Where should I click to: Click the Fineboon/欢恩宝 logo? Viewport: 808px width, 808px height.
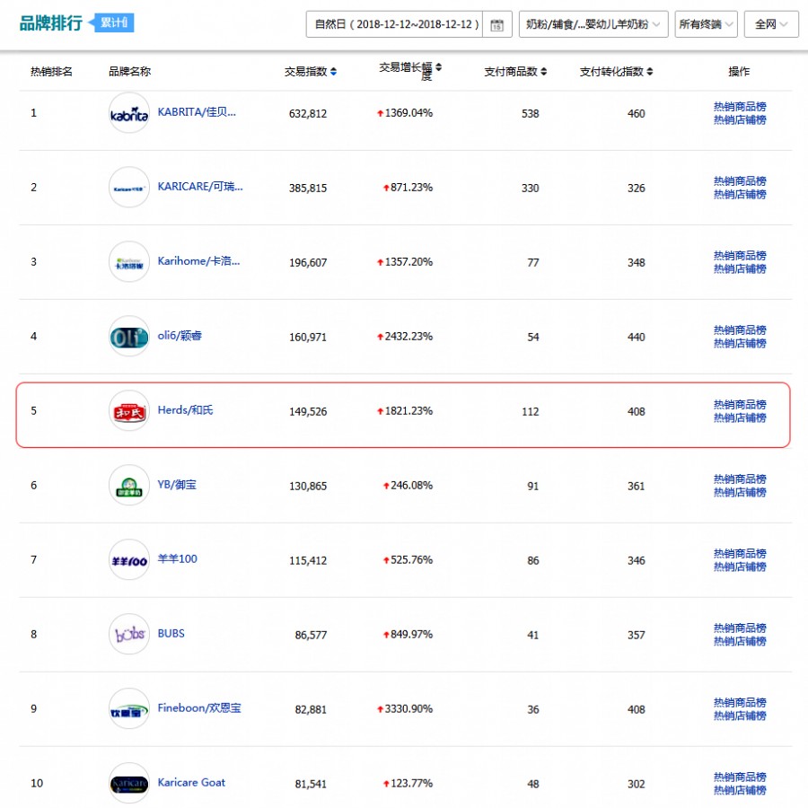point(128,708)
